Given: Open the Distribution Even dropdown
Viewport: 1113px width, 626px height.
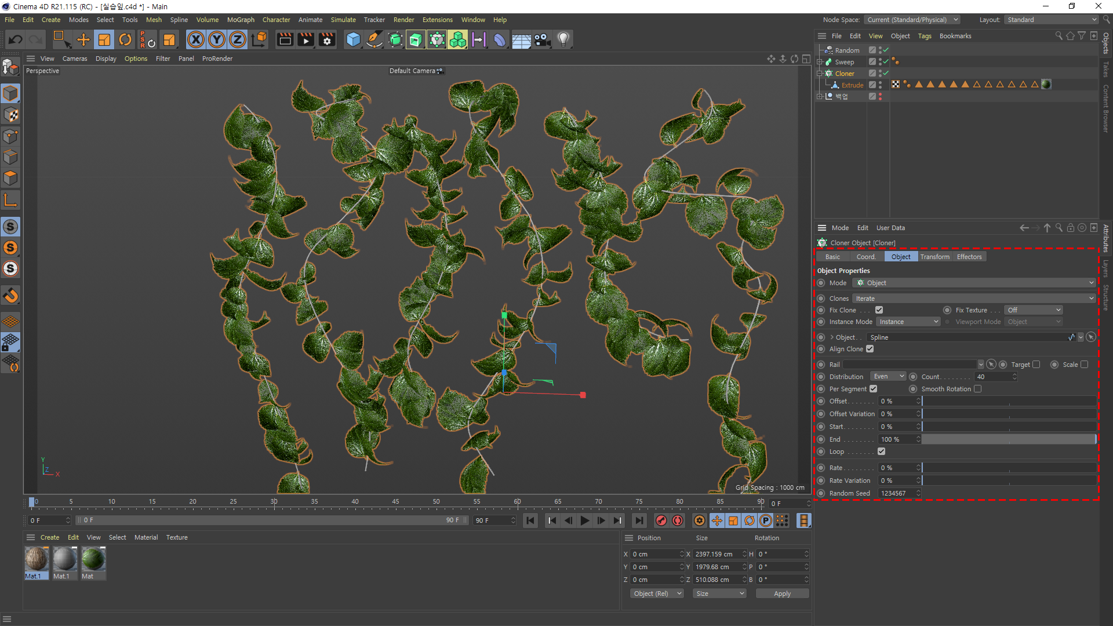Looking at the screenshot, I should click(x=888, y=377).
